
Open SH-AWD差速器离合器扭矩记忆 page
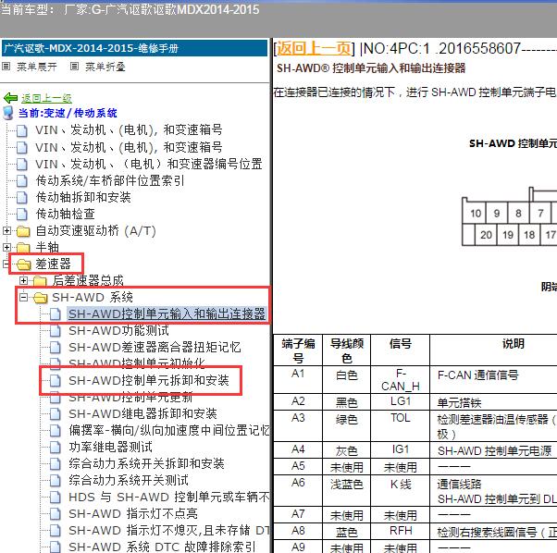pos(155,347)
